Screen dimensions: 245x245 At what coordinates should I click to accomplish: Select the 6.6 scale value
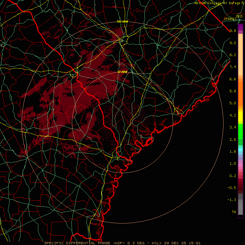click(233, 79)
